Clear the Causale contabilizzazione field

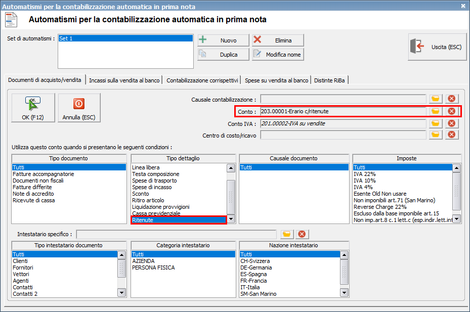tap(451, 99)
